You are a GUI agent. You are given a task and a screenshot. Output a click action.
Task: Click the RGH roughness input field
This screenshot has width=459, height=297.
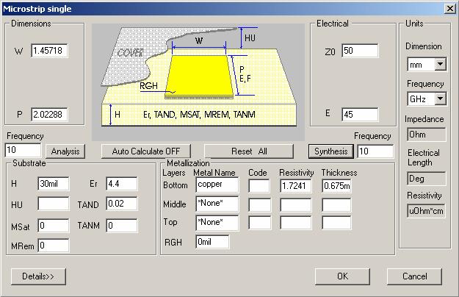point(212,242)
